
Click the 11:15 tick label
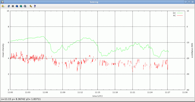[x=97, y=92]
